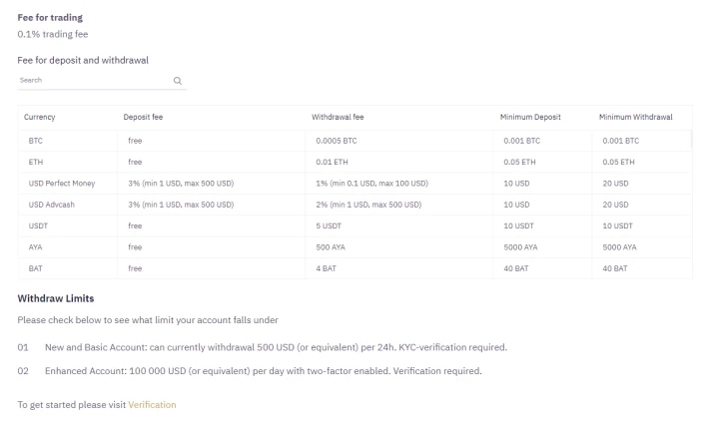Click the search magnifier icon
This screenshot has height=434, width=709.
(x=178, y=81)
